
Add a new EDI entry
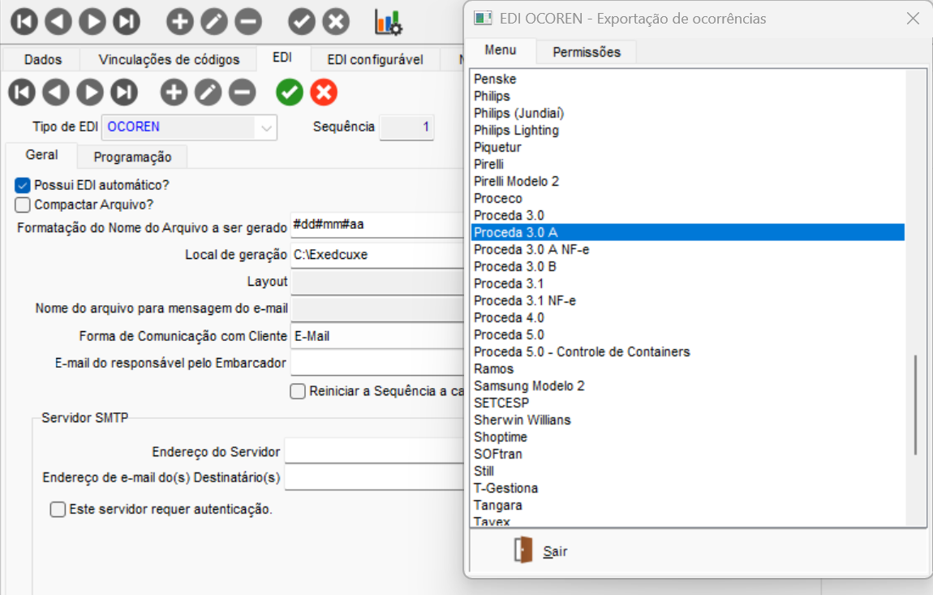[x=174, y=93]
